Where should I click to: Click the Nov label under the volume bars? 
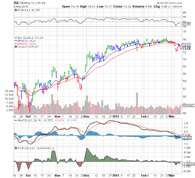pyautogui.click(x=58, y=116)
